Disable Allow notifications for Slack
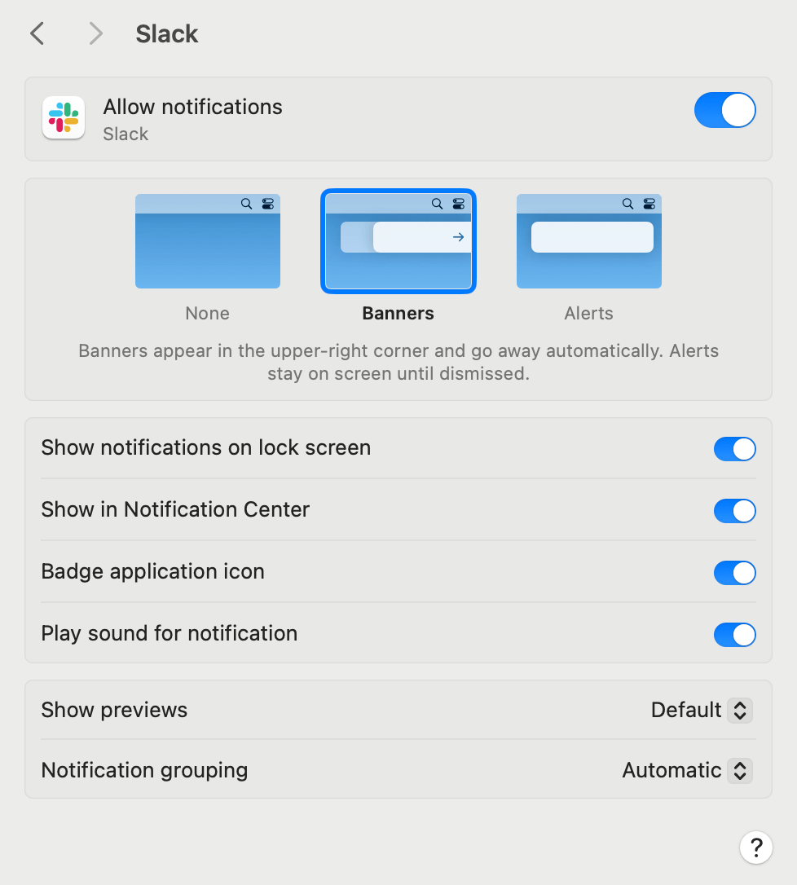Image resolution: width=797 pixels, height=885 pixels. click(724, 110)
